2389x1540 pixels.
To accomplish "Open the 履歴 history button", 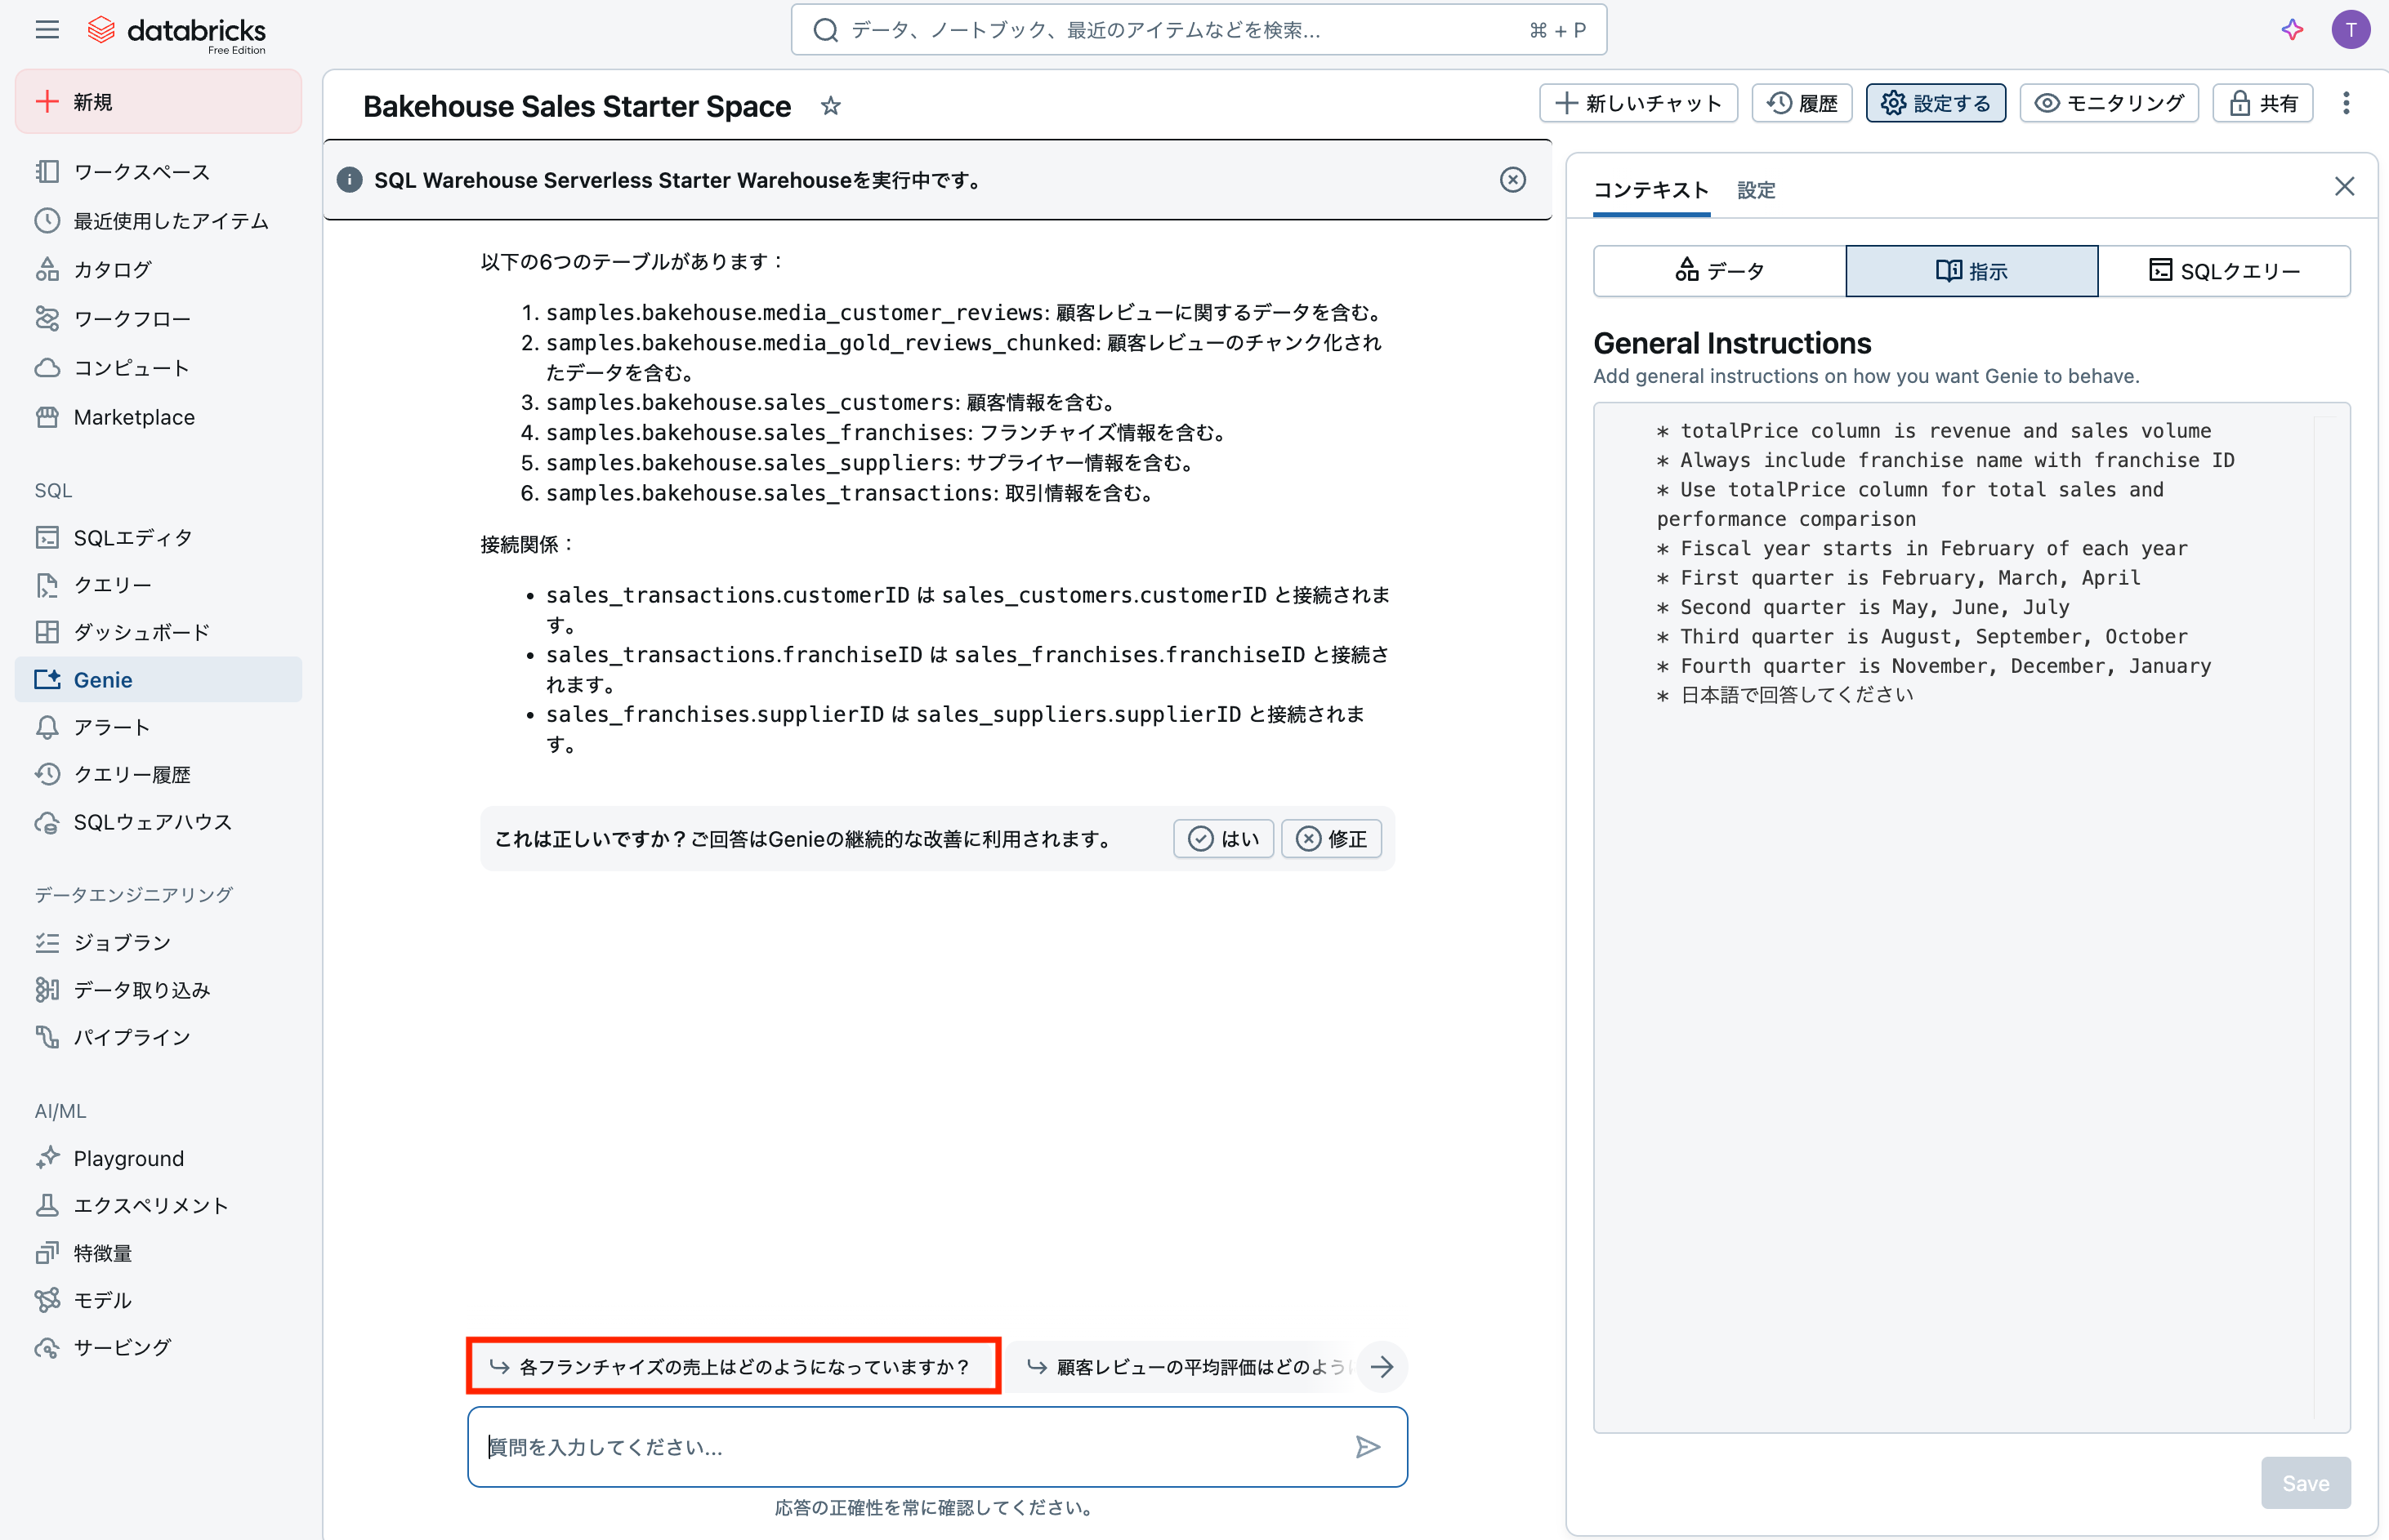I will point(1802,103).
